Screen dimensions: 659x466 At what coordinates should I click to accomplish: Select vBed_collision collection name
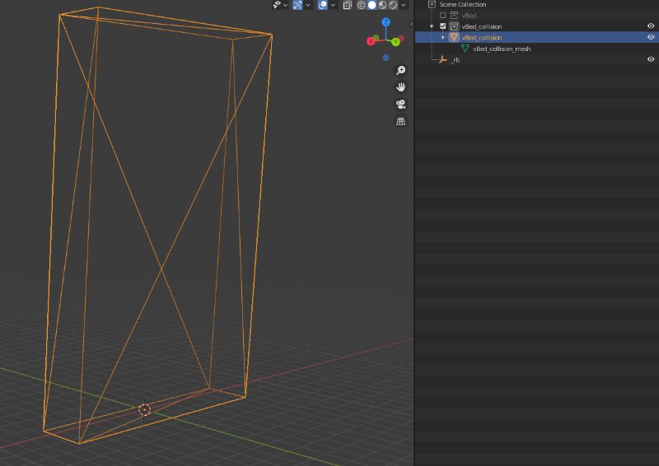pos(482,26)
